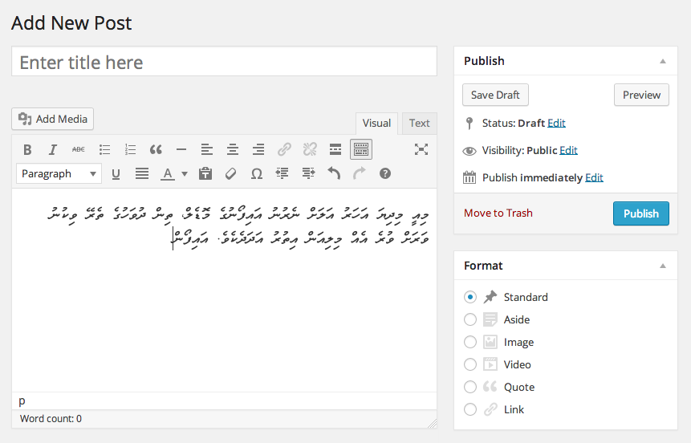This screenshot has height=443, width=691.
Task: Open the Paragraph format dropdown
Action: coord(59,173)
